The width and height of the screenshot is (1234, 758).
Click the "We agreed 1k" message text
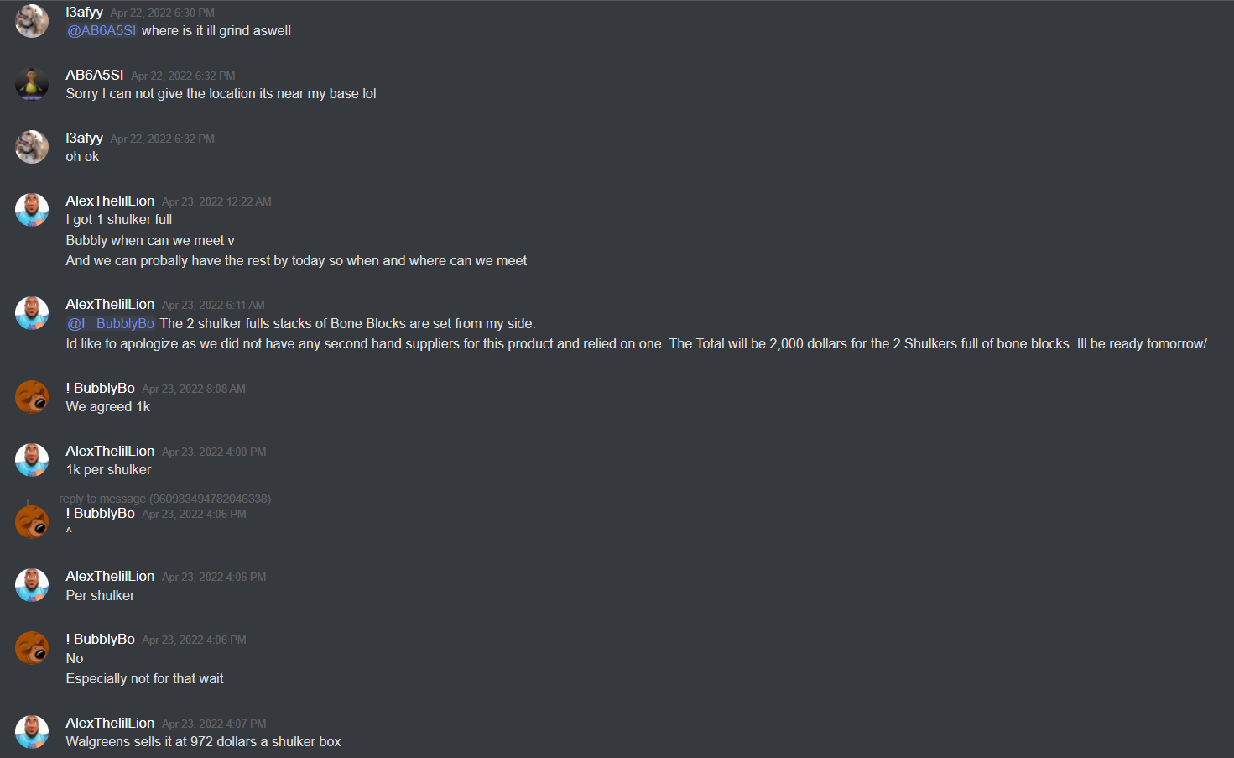pyautogui.click(x=108, y=406)
